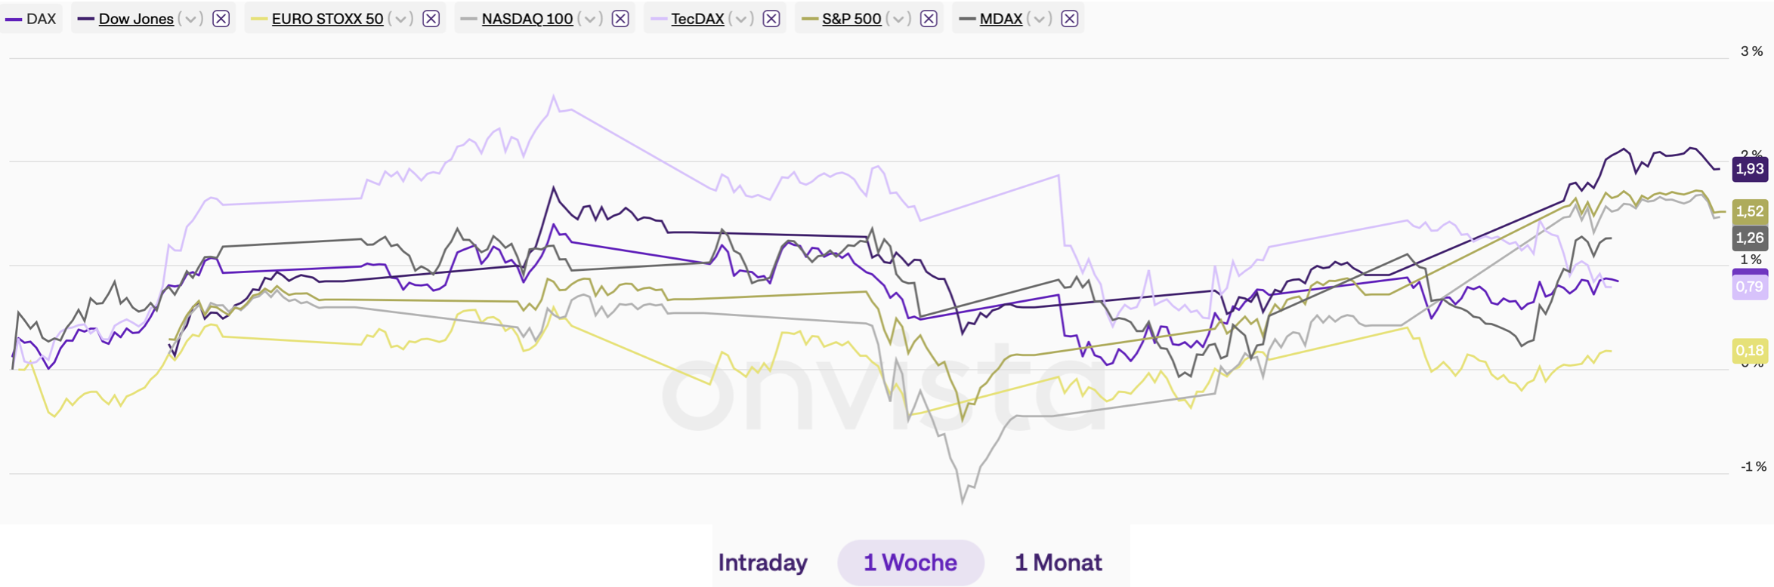Select the 1 Woche timeframe
1774x587 pixels.
click(910, 562)
